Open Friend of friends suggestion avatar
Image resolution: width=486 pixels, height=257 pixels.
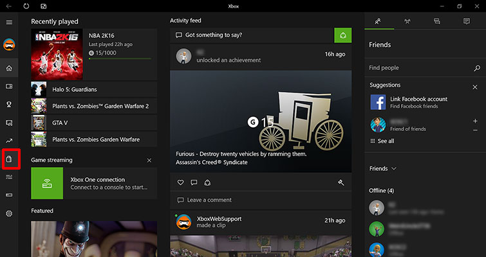tap(378, 125)
